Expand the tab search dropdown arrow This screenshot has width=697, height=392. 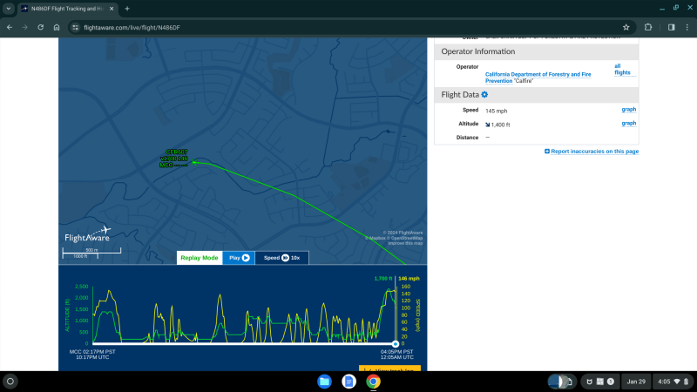pyautogui.click(x=9, y=8)
